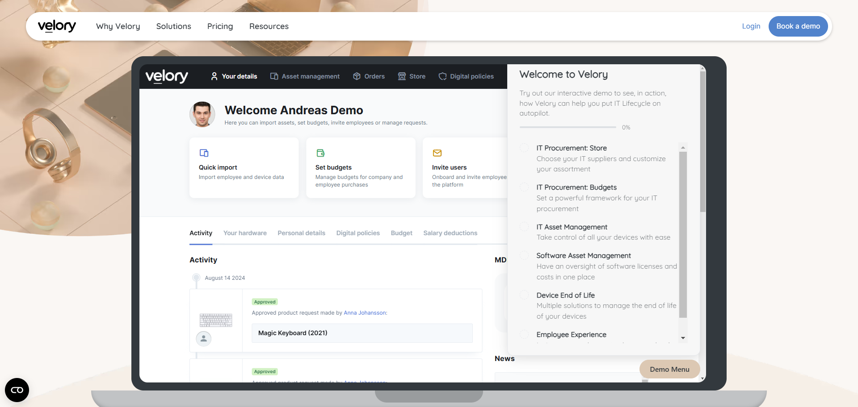Select the Activity tab
858x407 pixels.
[x=201, y=233]
